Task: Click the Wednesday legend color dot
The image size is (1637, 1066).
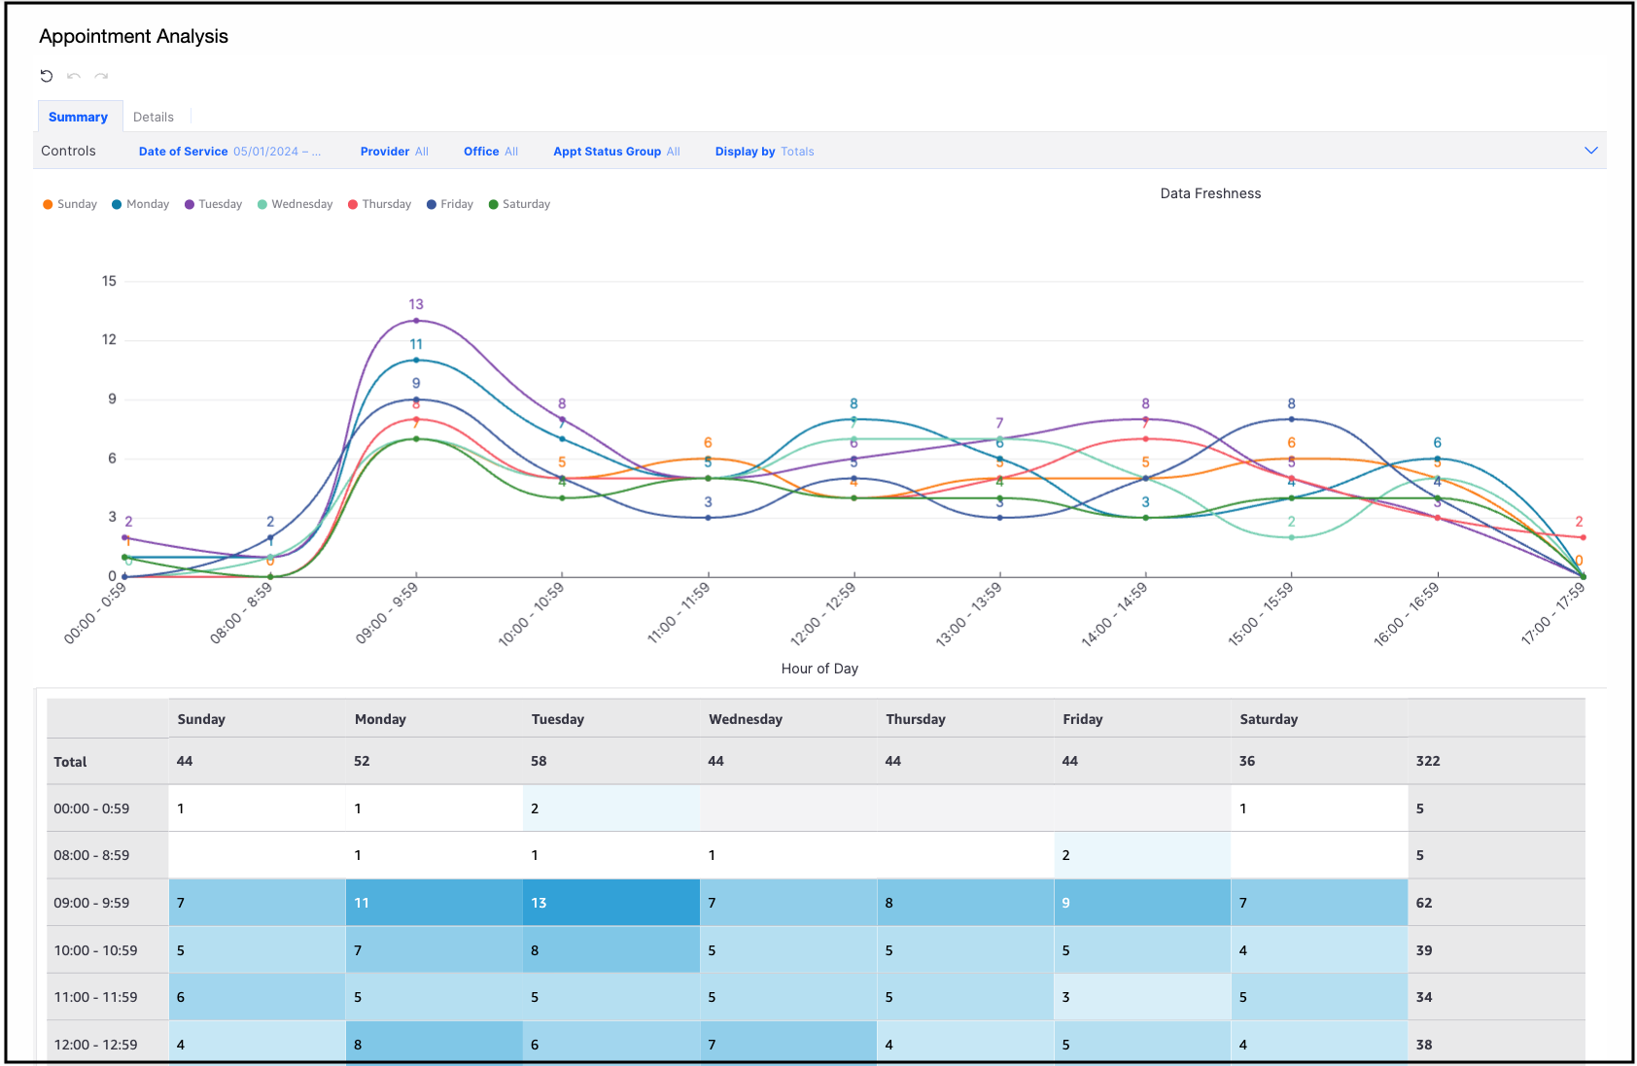Action: click(x=262, y=204)
